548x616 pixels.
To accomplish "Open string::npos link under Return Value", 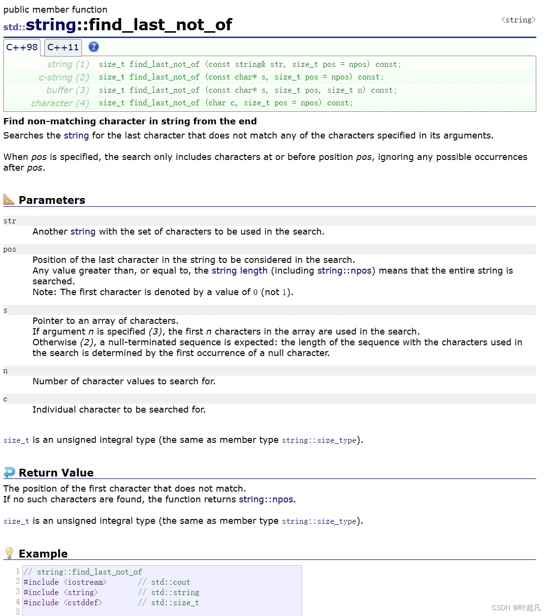I will pos(266,499).
